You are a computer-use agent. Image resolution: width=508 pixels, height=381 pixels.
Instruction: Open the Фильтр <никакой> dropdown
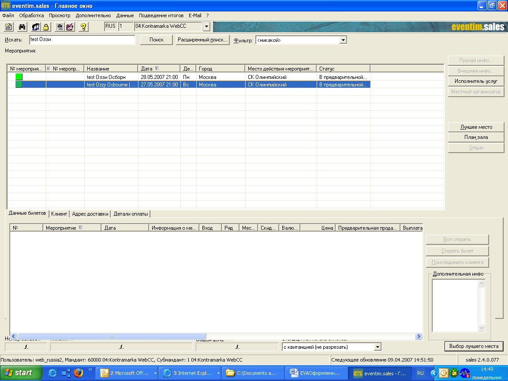[x=343, y=40]
